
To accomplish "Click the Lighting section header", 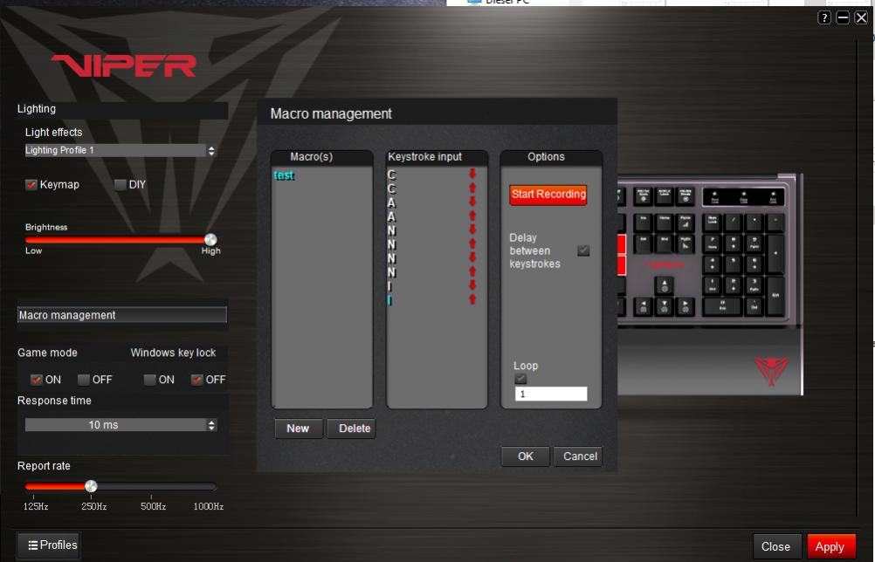I will 122,109.
